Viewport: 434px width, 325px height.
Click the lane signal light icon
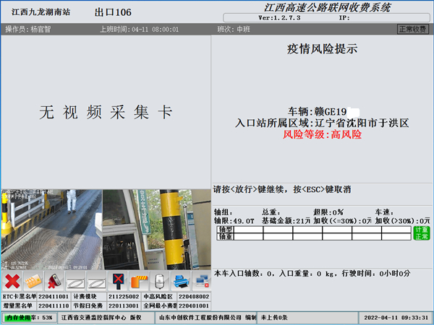[x=118, y=280]
